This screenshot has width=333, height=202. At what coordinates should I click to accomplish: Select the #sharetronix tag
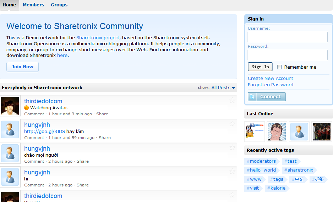coord(299,170)
